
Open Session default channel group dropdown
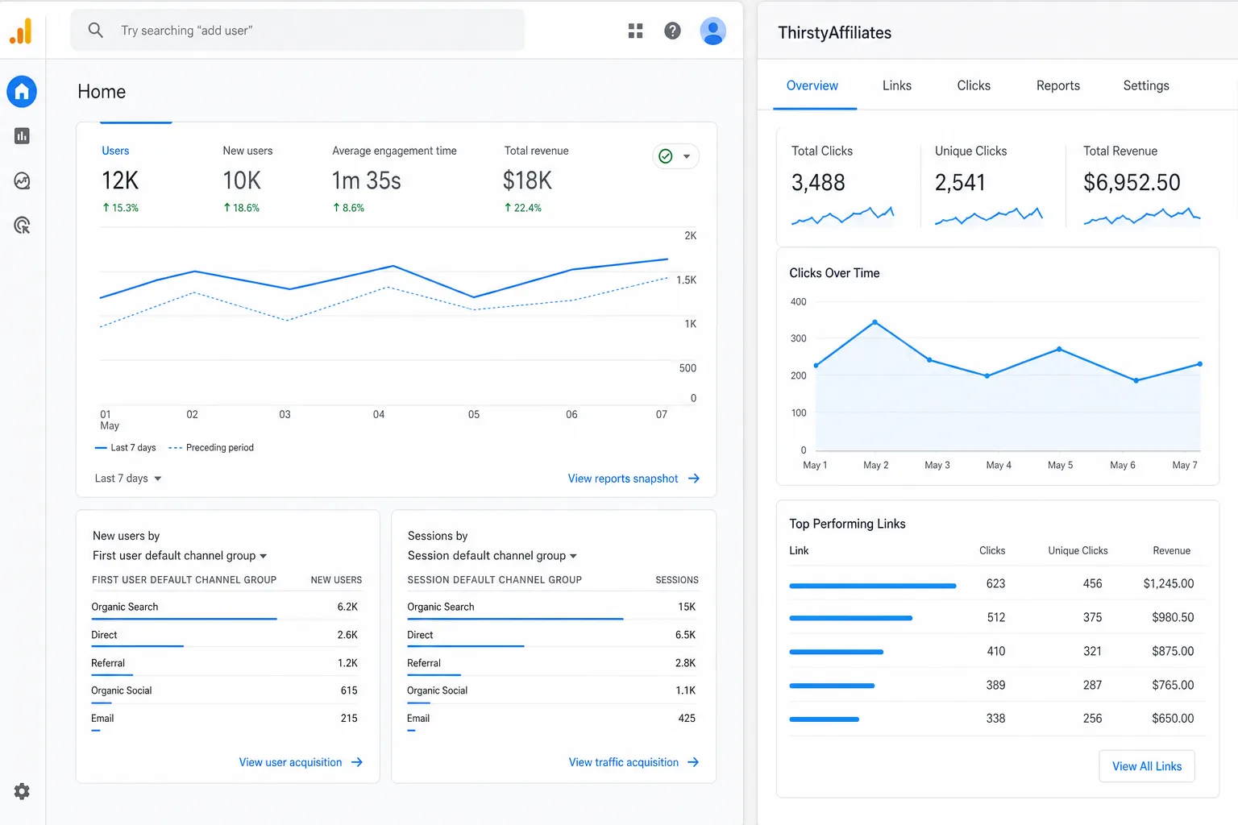click(492, 556)
